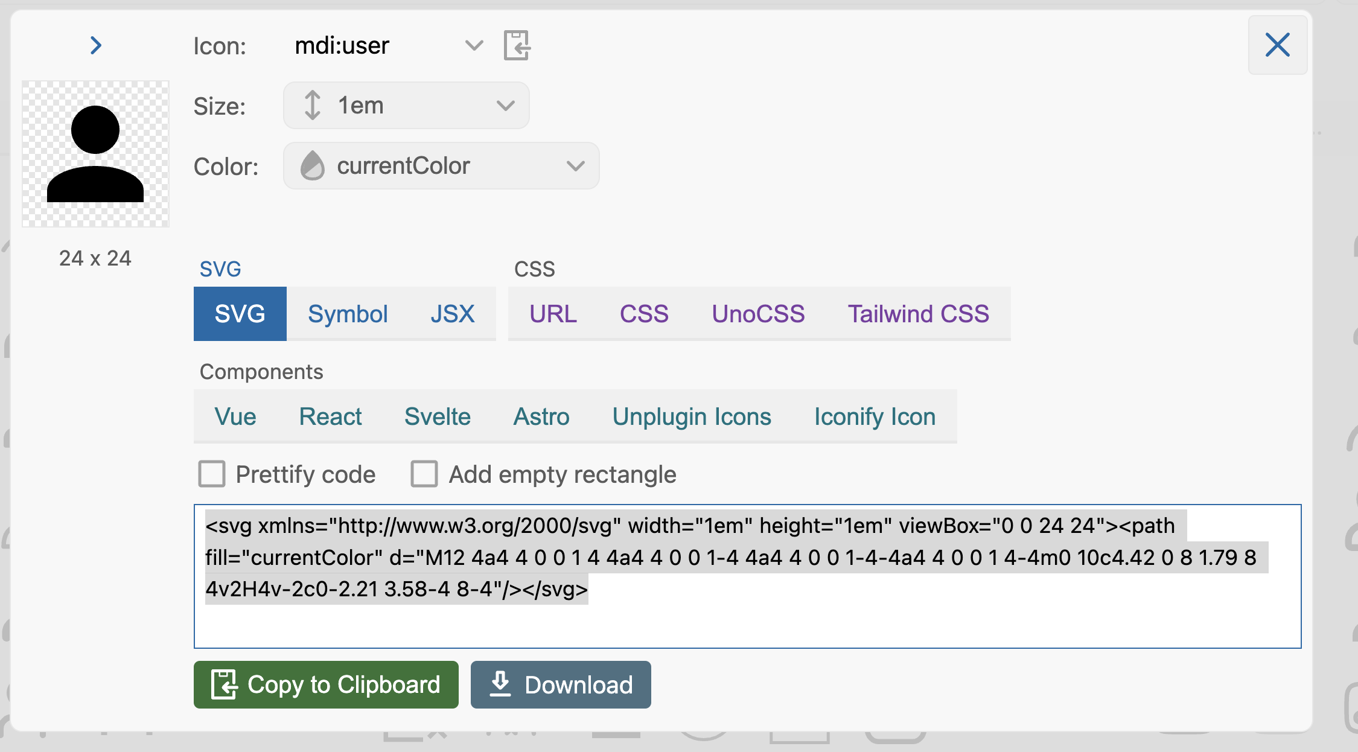1358x752 pixels.
Task: Close the icon details dialog
Action: tap(1277, 45)
